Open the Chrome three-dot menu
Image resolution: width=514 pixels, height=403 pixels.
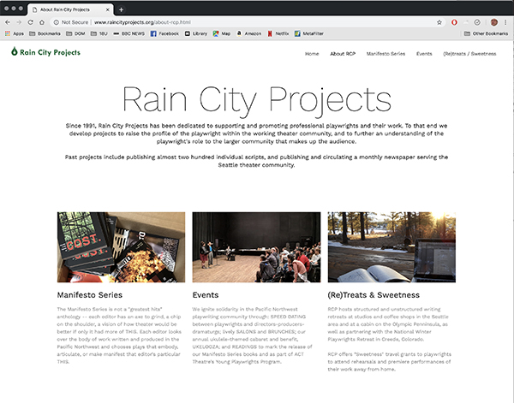click(x=505, y=21)
